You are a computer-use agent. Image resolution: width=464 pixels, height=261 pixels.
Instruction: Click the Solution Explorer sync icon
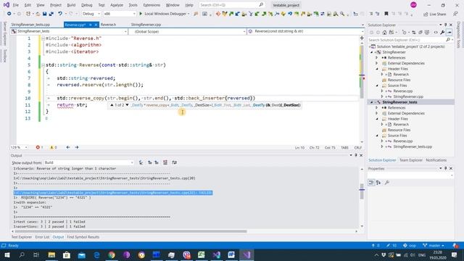point(414,32)
